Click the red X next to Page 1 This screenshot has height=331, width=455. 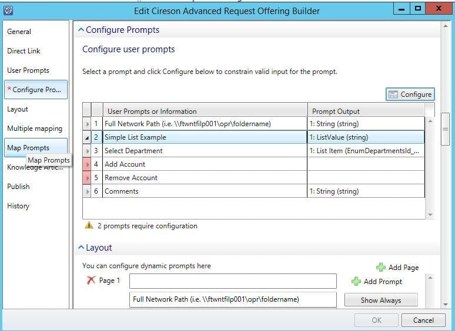coord(91,280)
